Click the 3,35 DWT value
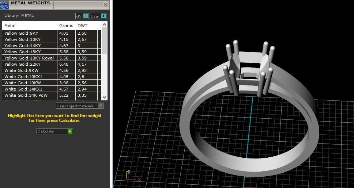 click(82, 95)
